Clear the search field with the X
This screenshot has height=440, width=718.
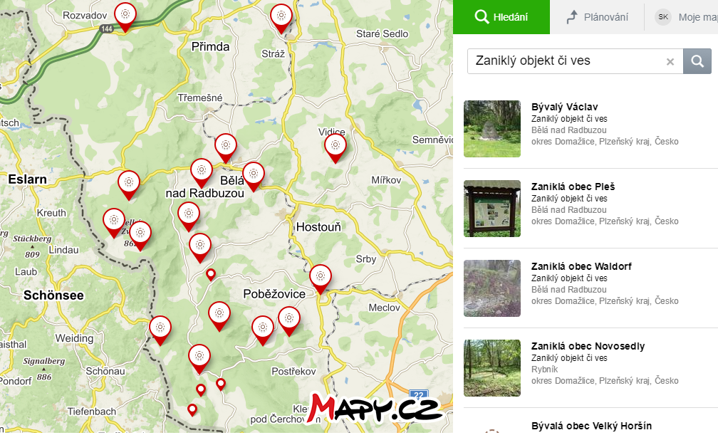coord(670,61)
